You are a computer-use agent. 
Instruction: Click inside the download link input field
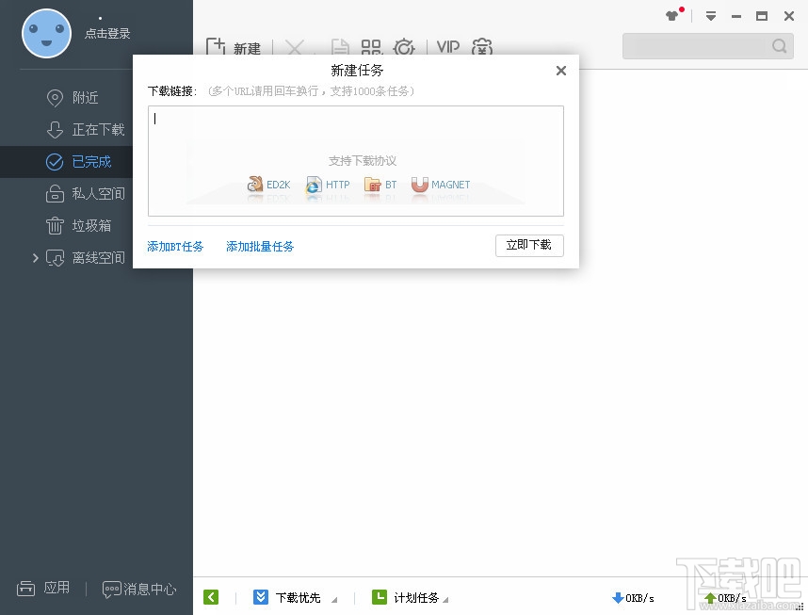[x=355, y=132]
